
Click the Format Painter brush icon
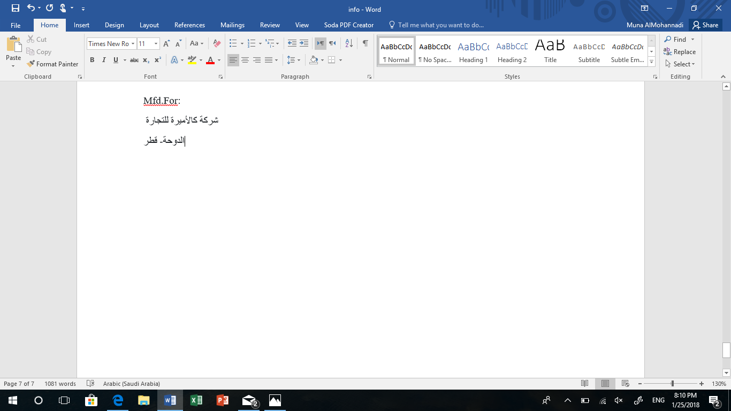tap(31, 64)
